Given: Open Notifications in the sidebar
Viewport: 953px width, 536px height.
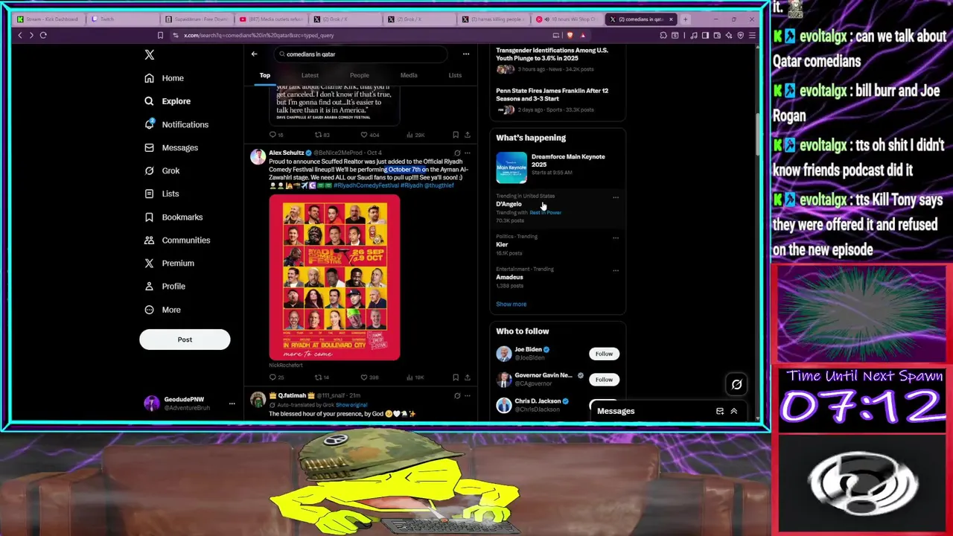Looking at the screenshot, I should click(x=177, y=124).
